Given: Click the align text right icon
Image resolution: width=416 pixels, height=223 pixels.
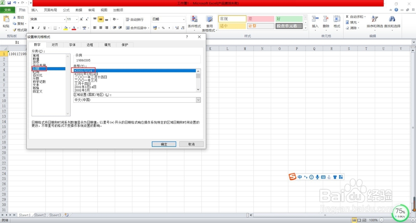Looking at the screenshot, I should pyautogui.click(x=106, y=27).
